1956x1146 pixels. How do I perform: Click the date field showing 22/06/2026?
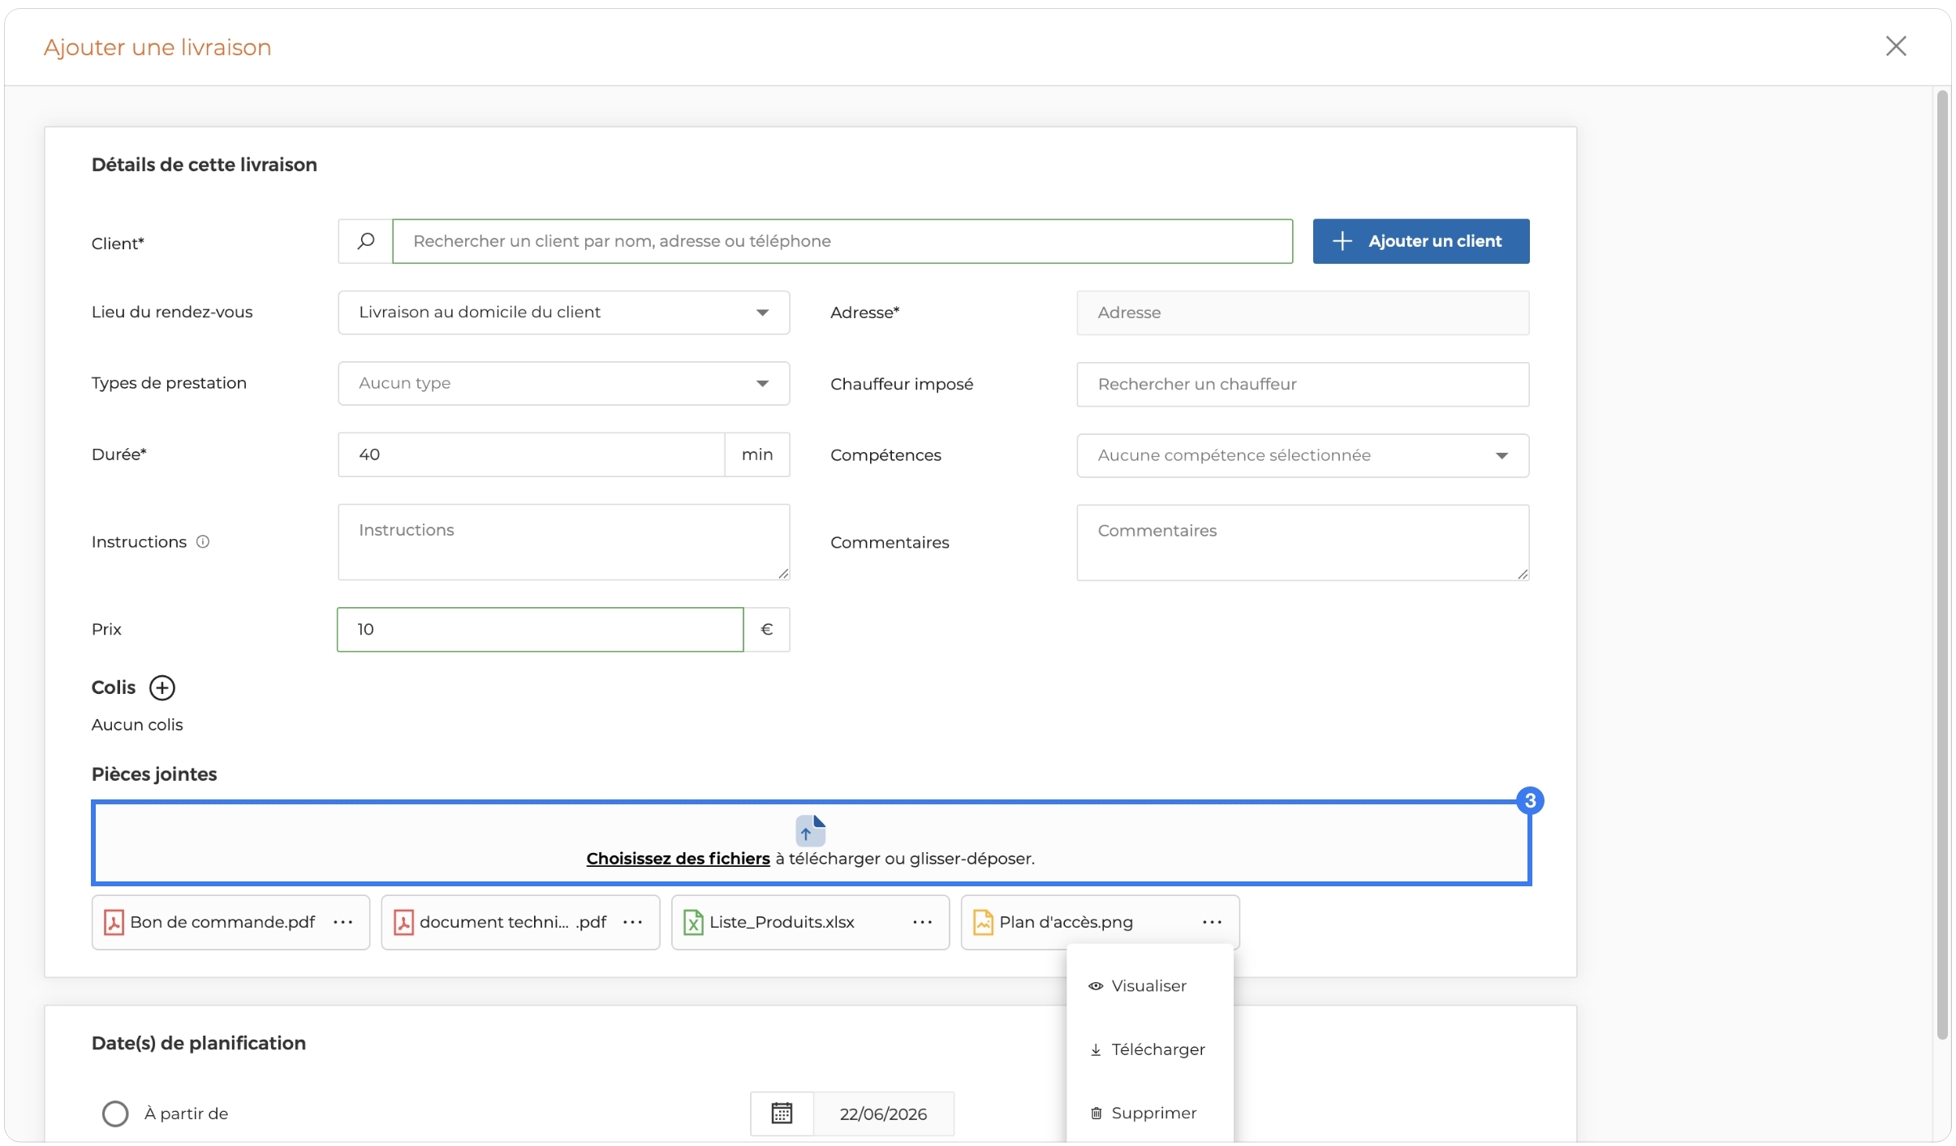pyautogui.click(x=883, y=1114)
